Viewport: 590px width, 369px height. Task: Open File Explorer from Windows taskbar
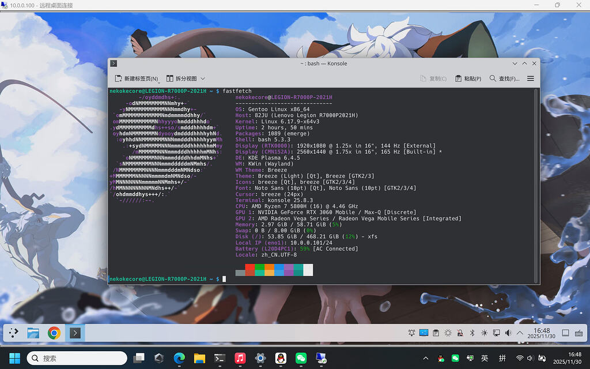click(199, 358)
